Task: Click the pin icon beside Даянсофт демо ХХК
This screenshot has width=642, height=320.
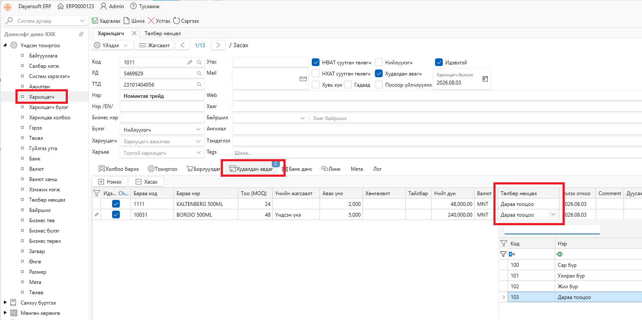Action: [81, 34]
